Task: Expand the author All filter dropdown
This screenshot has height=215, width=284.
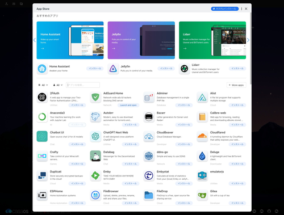Action: [58, 85]
